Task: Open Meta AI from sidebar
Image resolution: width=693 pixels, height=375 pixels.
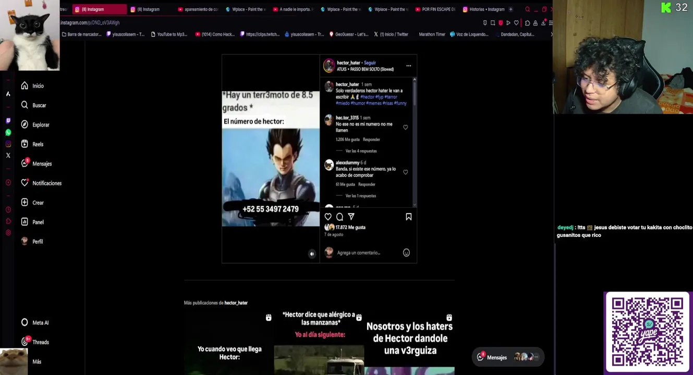Action: (35, 323)
